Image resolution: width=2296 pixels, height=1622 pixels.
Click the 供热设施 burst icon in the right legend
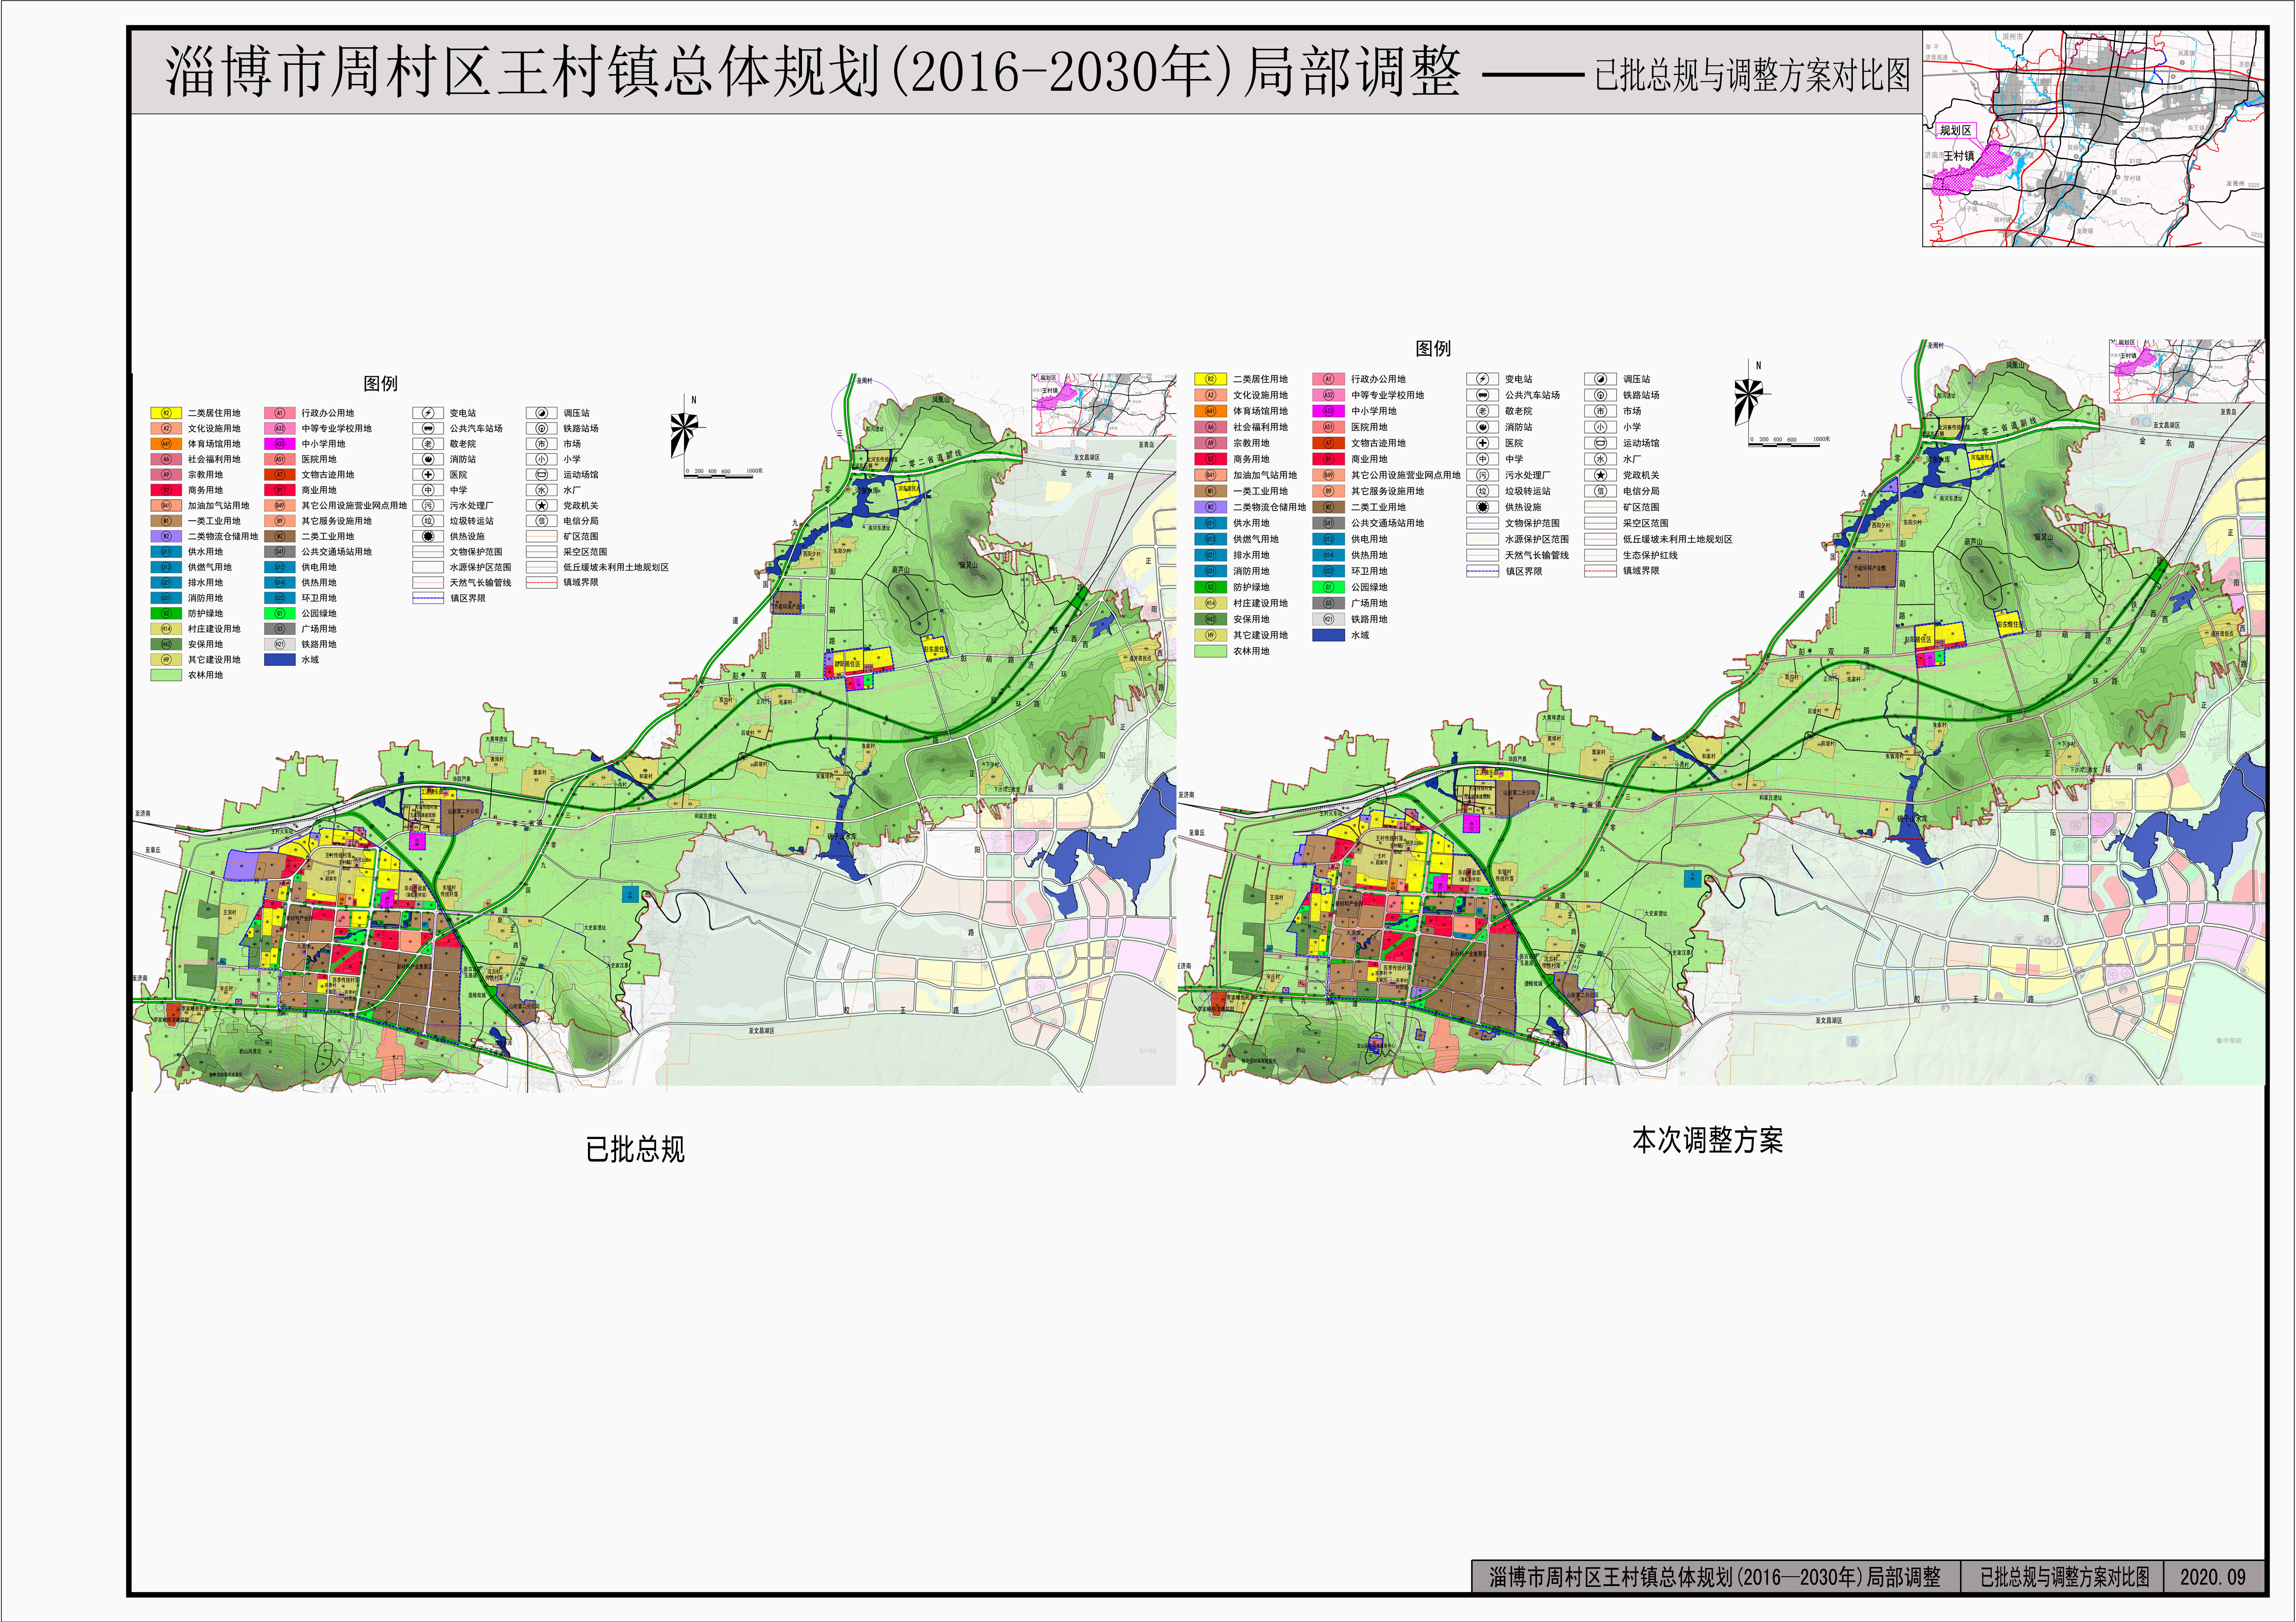[1483, 507]
